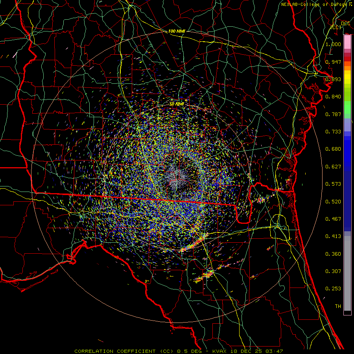The height and width of the screenshot is (354, 354).
Task: Click the 50 NMI range ring label
Action: pyautogui.click(x=177, y=104)
